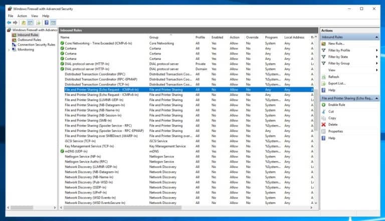The height and width of the screenshot is (221, 385).
Task: Click the Properties icon in Actions pane
Action: pyautogui.click(x=324, y=131)
